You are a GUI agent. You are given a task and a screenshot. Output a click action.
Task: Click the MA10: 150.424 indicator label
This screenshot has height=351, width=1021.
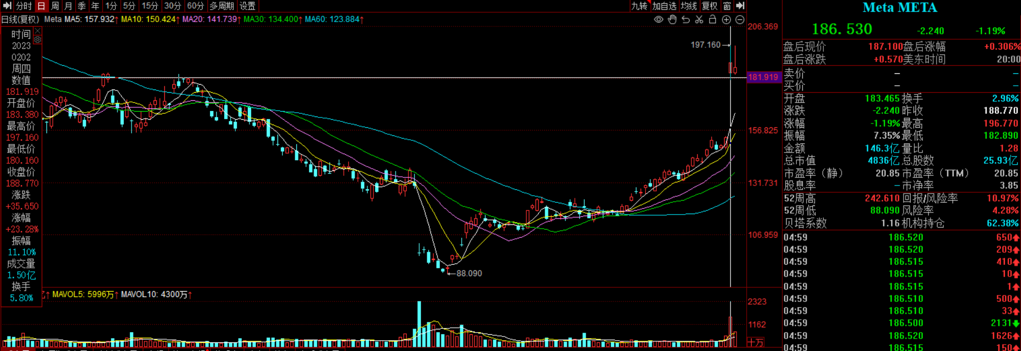click(151, 19)
